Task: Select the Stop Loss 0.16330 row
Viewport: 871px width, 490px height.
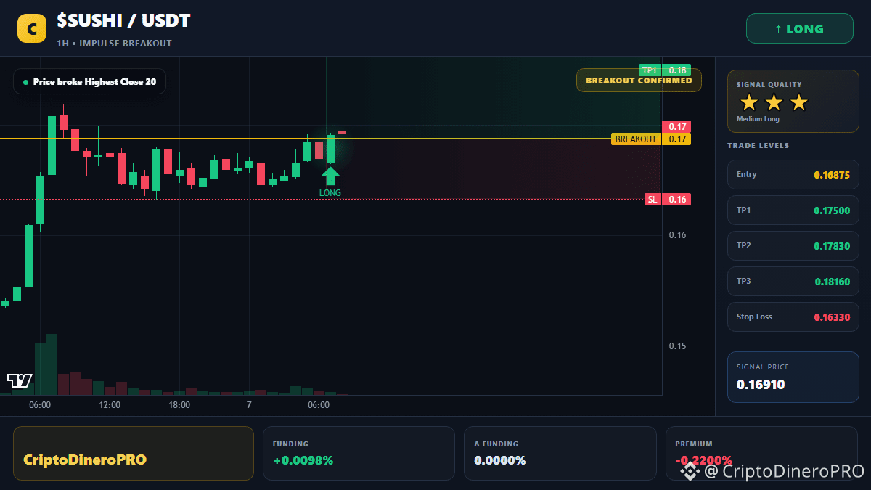Action: (793, 317)
